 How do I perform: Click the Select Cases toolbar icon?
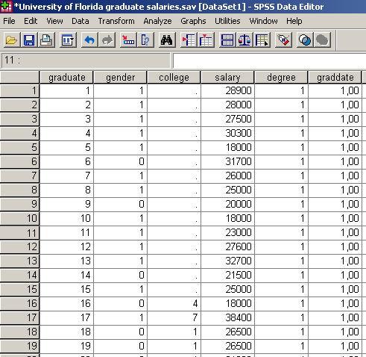[262, 40]
